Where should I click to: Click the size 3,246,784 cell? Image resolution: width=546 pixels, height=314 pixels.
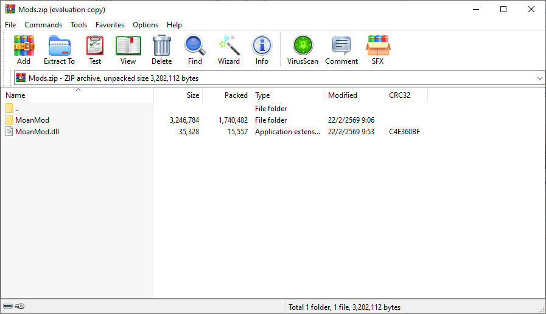coord(184,120)
